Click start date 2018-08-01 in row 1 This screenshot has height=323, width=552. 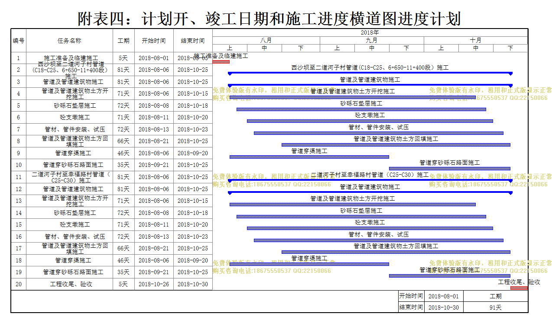pos(154,58)
